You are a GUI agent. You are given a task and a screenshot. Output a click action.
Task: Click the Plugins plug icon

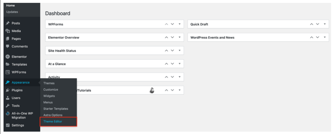click(x=8, y=90)
